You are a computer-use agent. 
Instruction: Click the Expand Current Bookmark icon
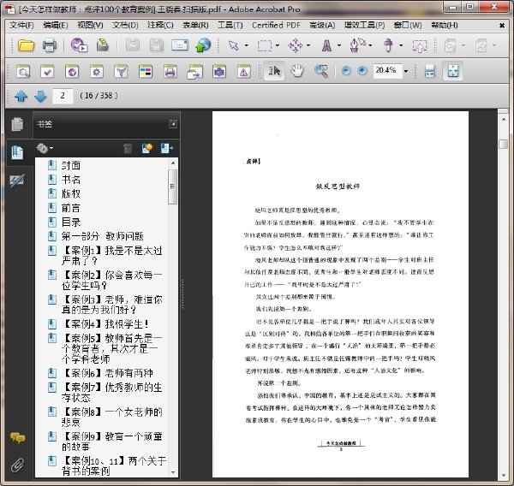click(167, 148)
